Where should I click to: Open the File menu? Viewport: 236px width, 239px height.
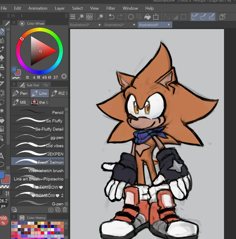4,8
